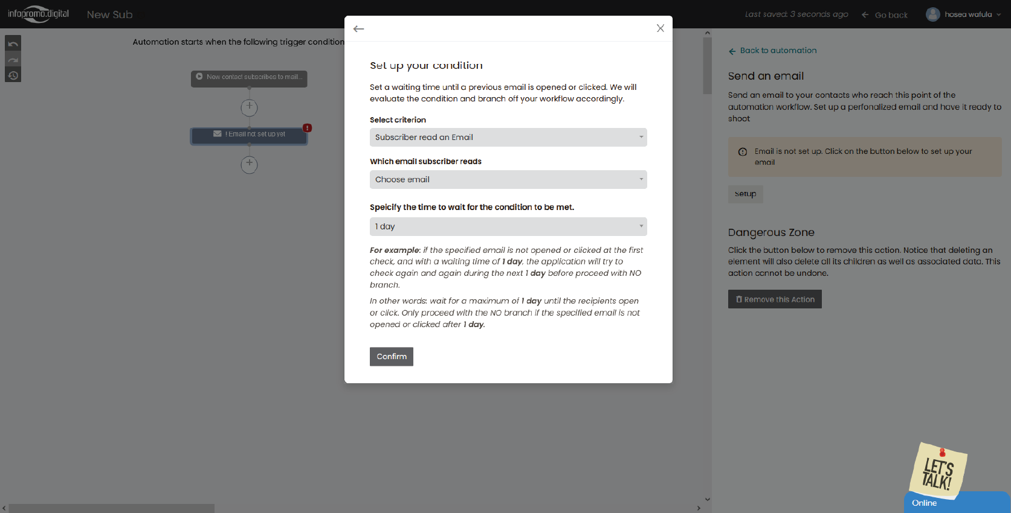This screenshot has width=1011, height=513.
Task: Open the 'Choose email' dropdown
Action: tap(508, 180)
